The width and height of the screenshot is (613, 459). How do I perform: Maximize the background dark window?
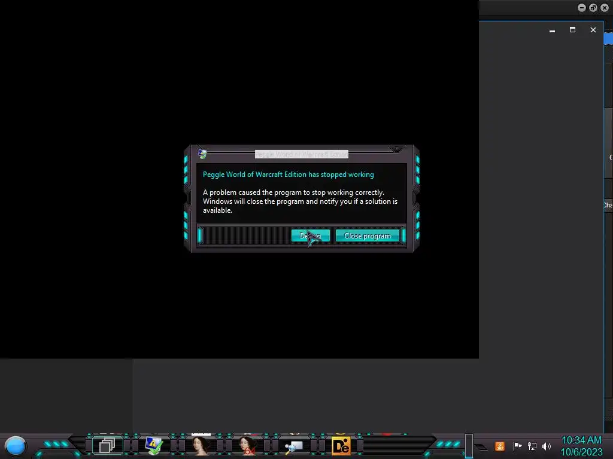572,30
